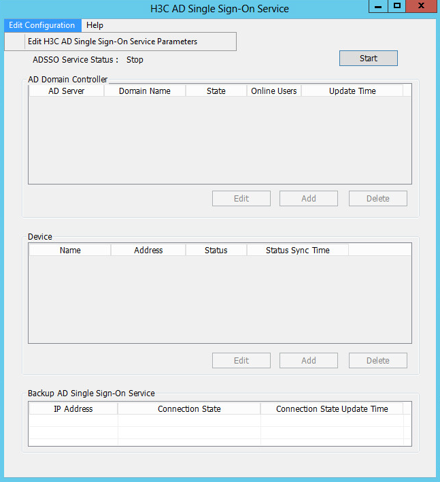This screenshot has width=440, height=482.
Task: Click the Connection State column header
Action: (x=189, y=409)
